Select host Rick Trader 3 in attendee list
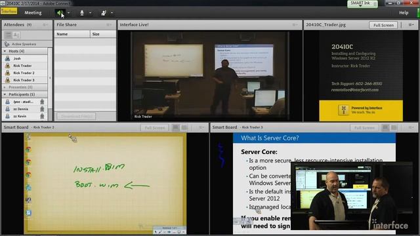420x236 pixels. tap(25, 80)
